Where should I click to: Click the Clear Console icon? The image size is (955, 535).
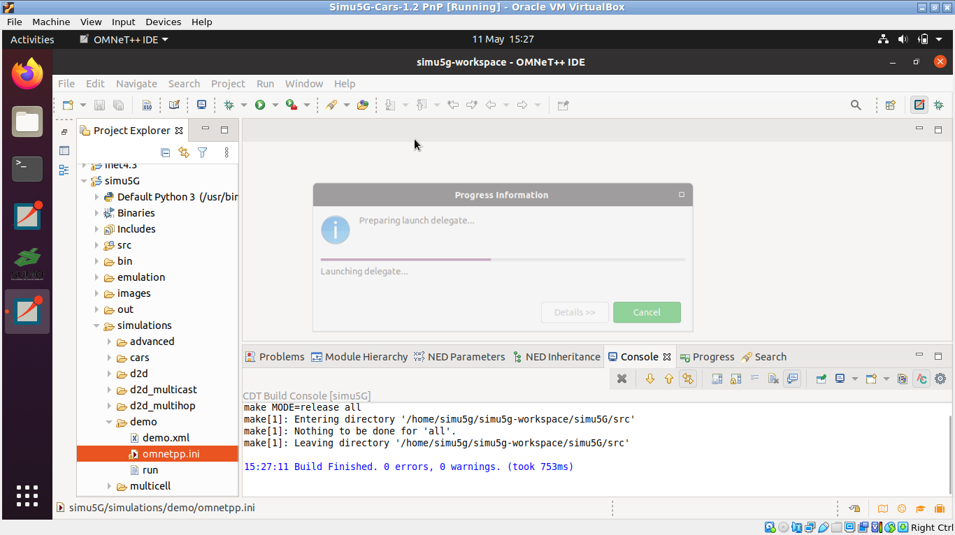[x=773, y=379]
